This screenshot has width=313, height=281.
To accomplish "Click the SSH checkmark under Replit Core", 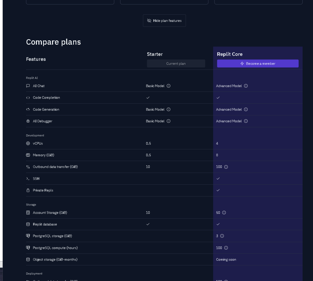I will pos(218,178).
